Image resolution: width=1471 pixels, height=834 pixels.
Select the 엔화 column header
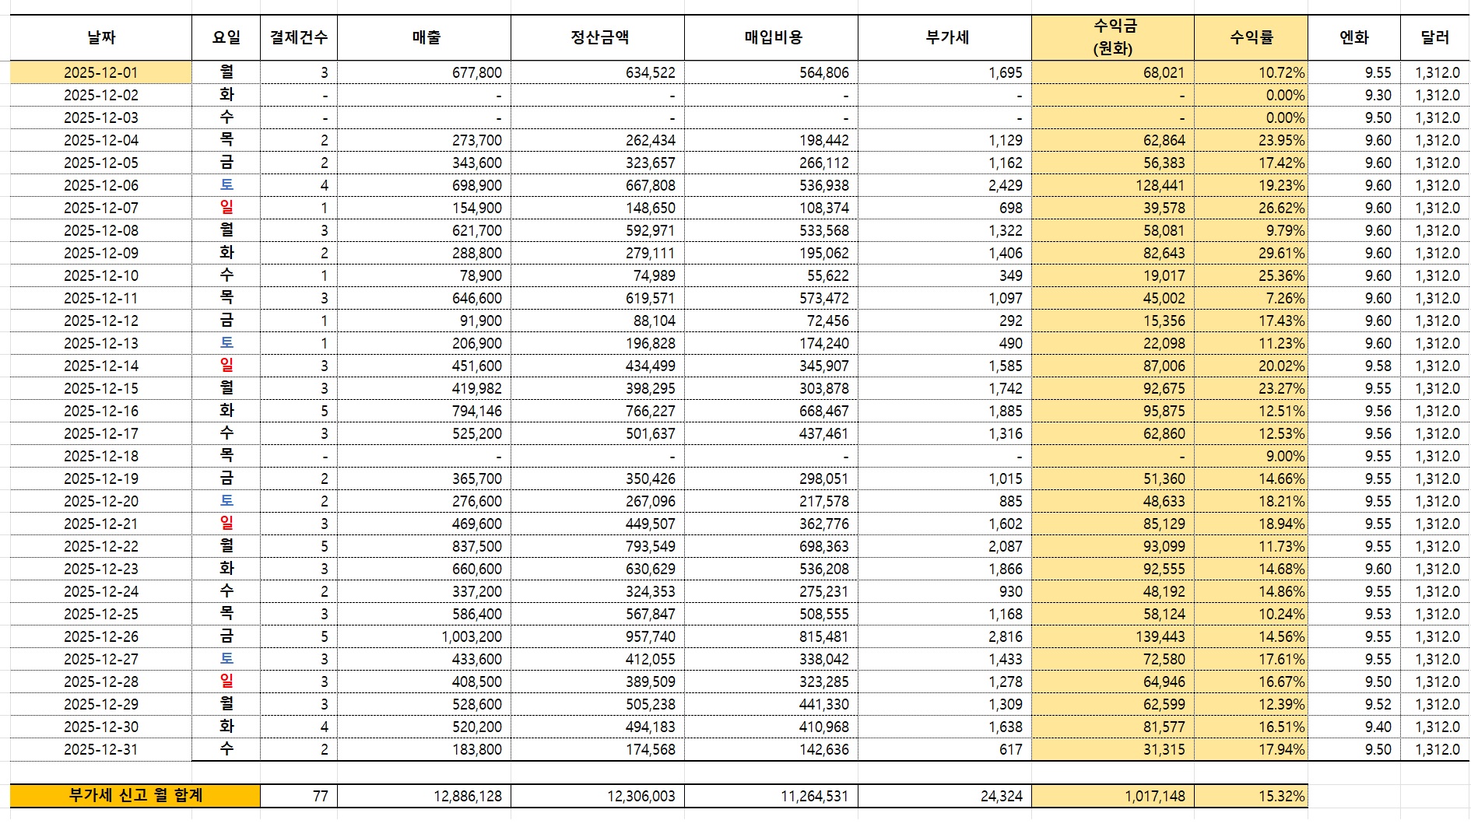[1354, 37]
